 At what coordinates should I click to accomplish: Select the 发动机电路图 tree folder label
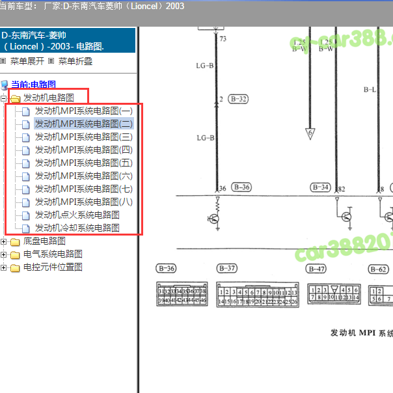pyautogui.click(x=49, y=98)
